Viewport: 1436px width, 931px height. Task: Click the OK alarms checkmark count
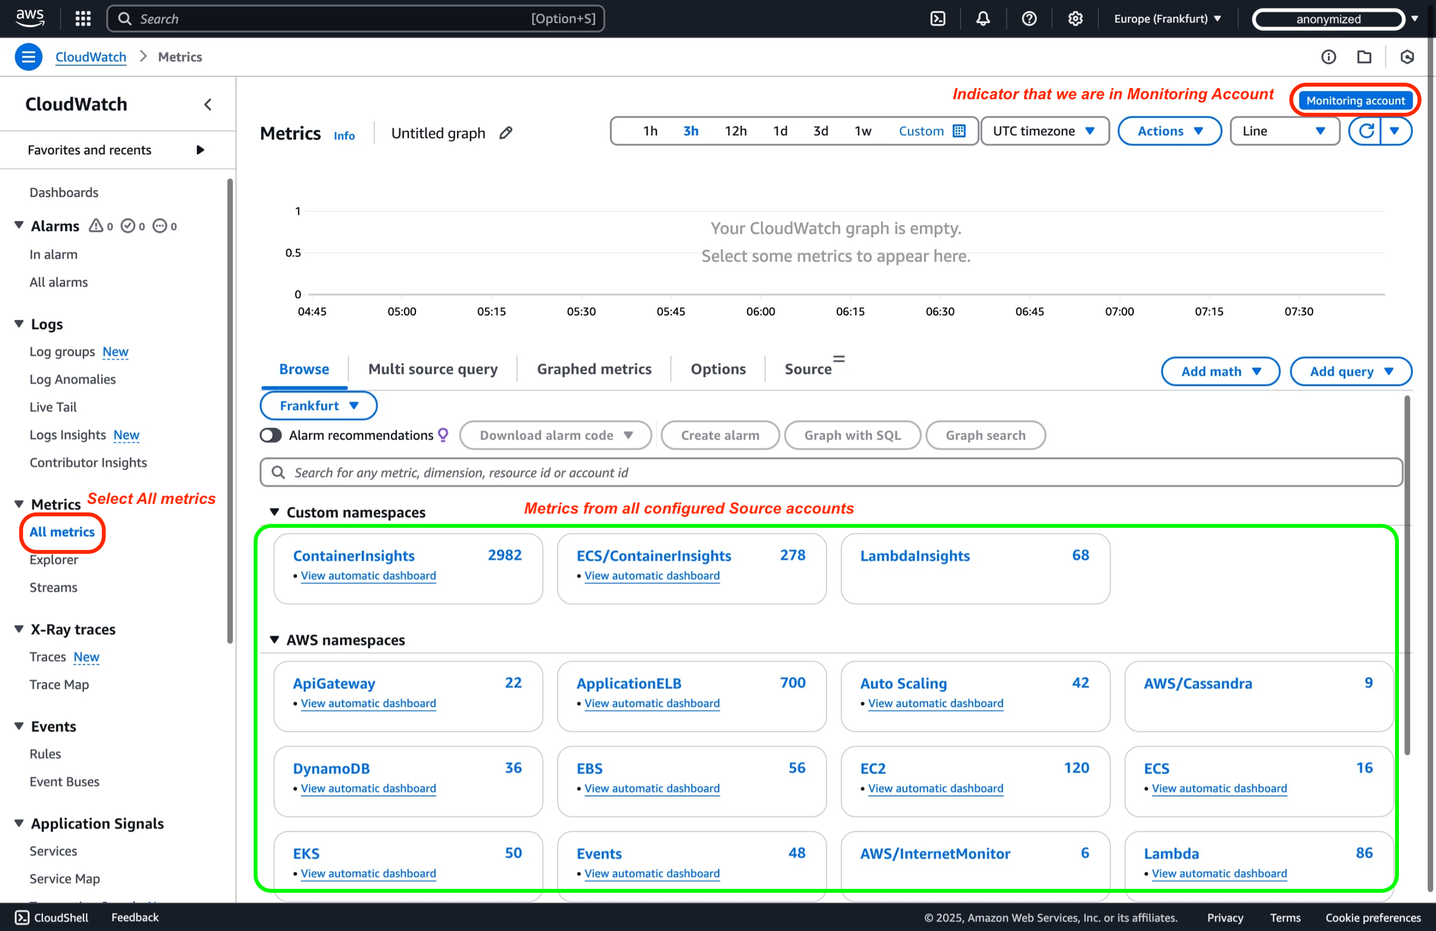point(133,227)
